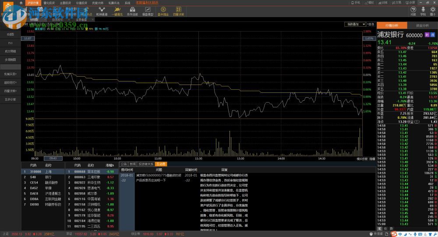This screenshot has height=237, width=438.
Task: Switch to the 新闻 news tab
Action: [x=133, y=164]
